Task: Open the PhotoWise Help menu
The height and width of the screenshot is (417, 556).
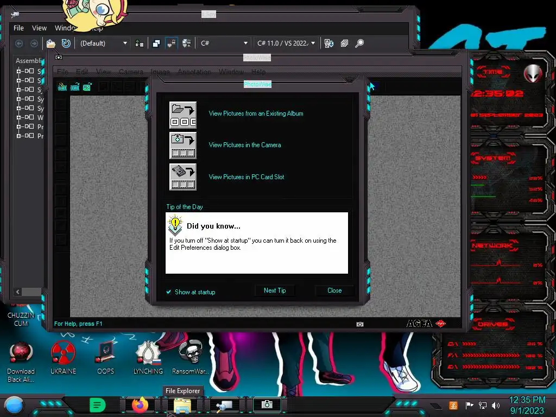Action: (x=258, y=72)
